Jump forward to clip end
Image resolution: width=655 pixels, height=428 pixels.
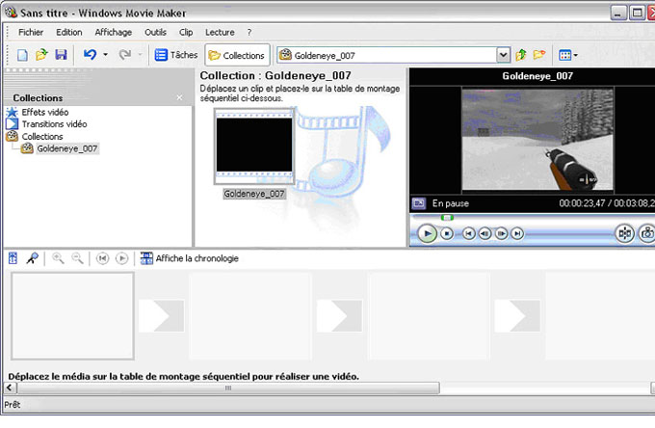517,233
